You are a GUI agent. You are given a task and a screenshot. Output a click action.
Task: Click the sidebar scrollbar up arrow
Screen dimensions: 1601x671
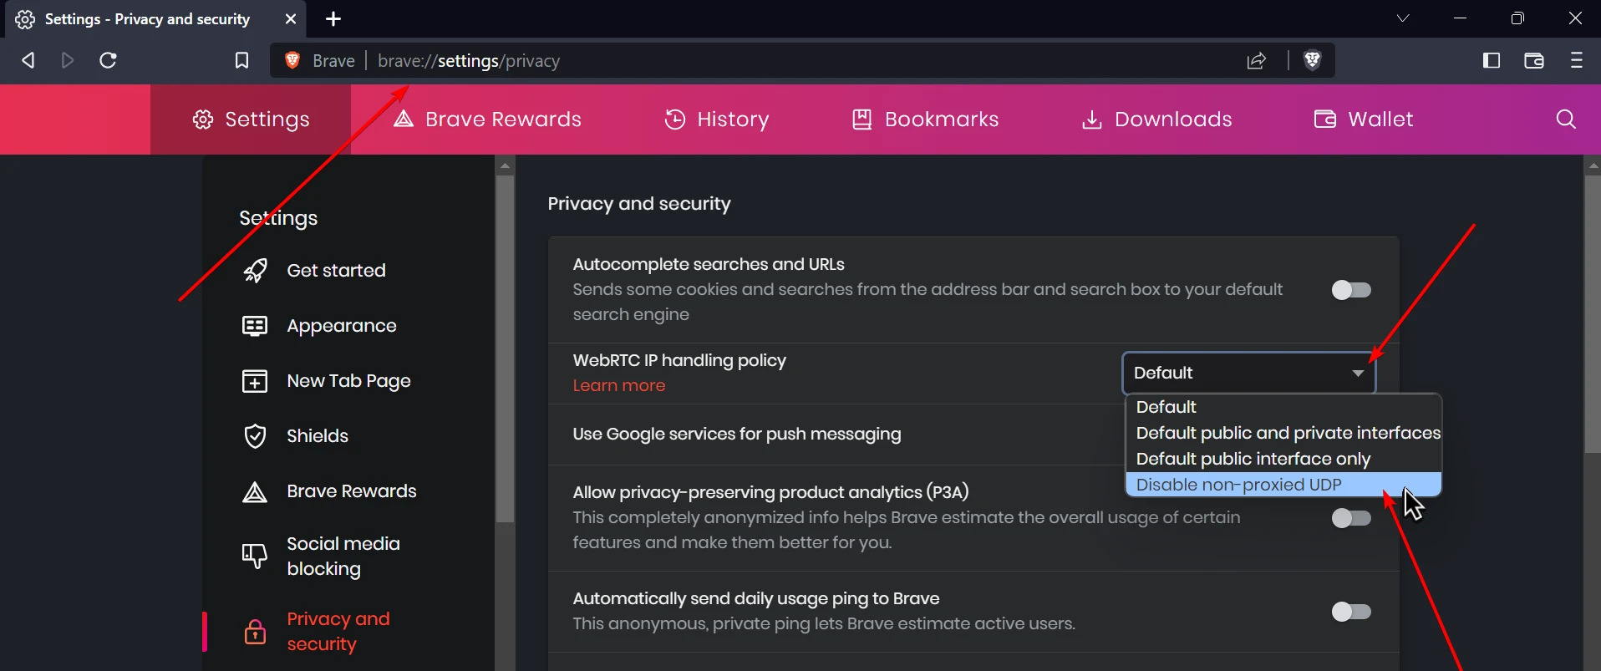tap(505, 165)
